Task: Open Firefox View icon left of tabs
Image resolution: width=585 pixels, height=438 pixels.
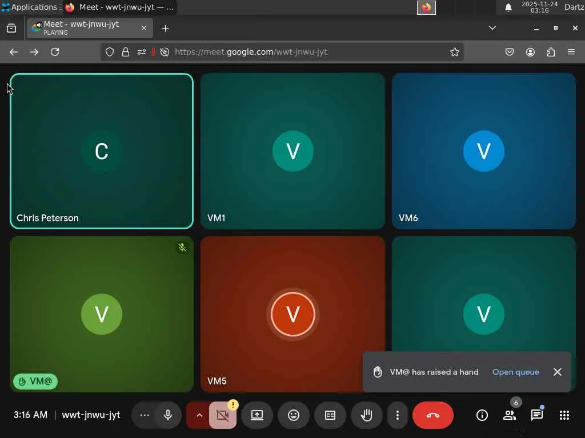Action: click(11, 29)
